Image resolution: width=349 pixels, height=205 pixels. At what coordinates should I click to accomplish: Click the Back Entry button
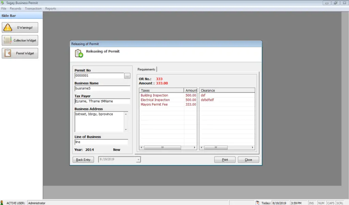coord(83,159)
